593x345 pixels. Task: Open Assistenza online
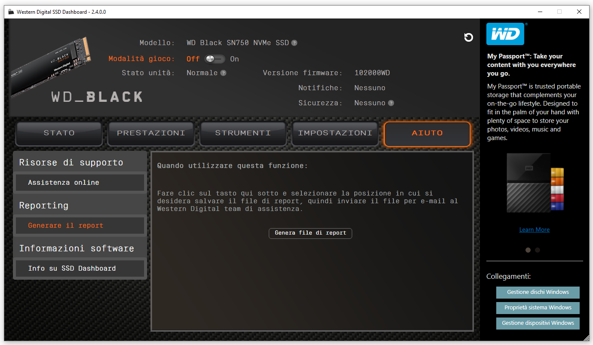pyautogui.click(x=80, y=183)
